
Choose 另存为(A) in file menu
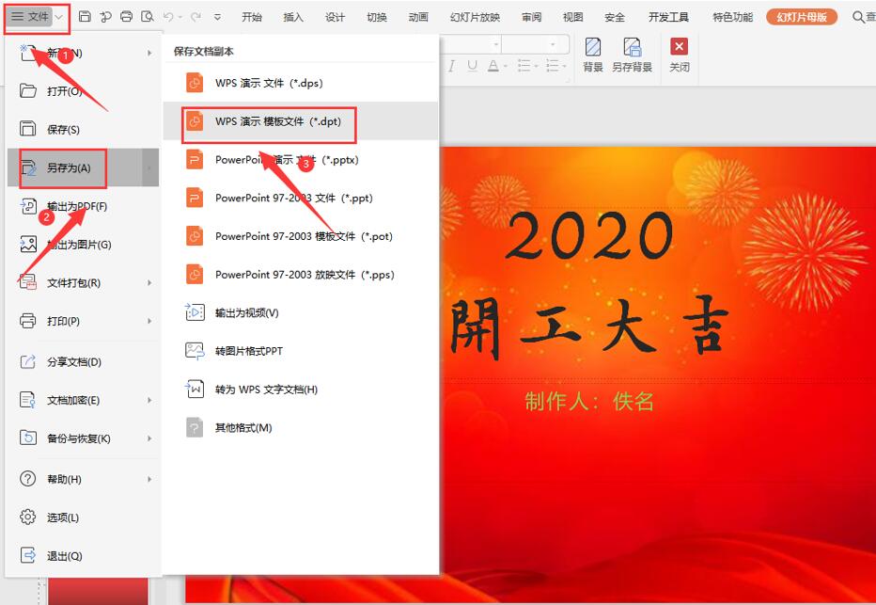(84, 167)
